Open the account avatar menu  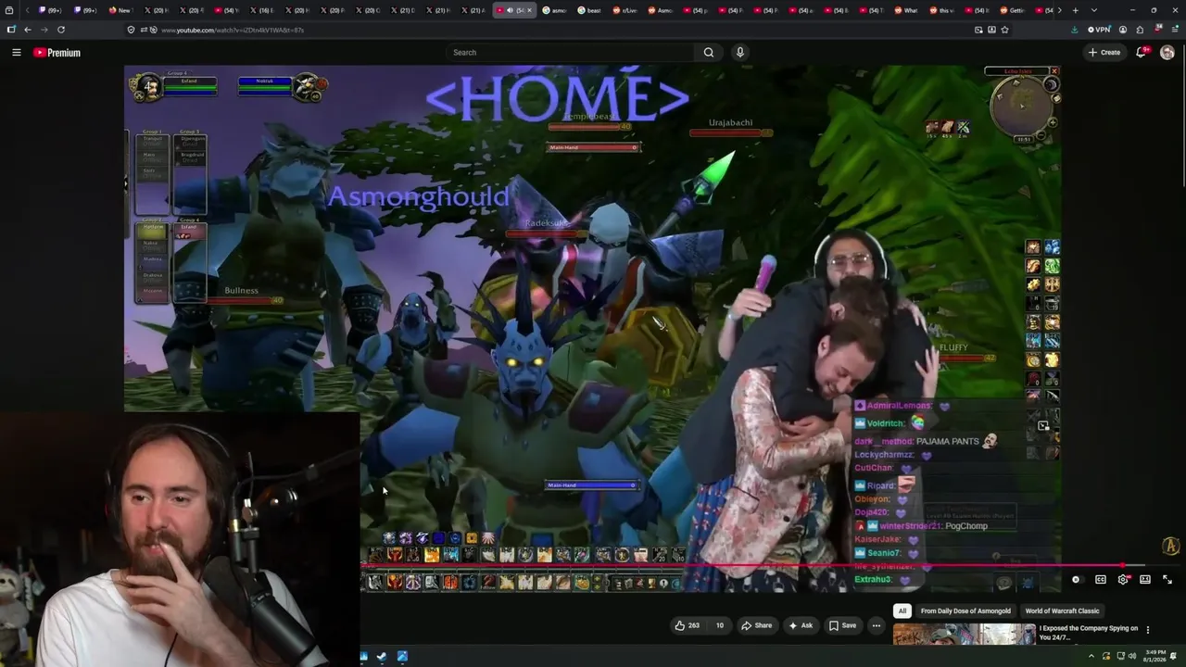click(x=1167, y=53)
